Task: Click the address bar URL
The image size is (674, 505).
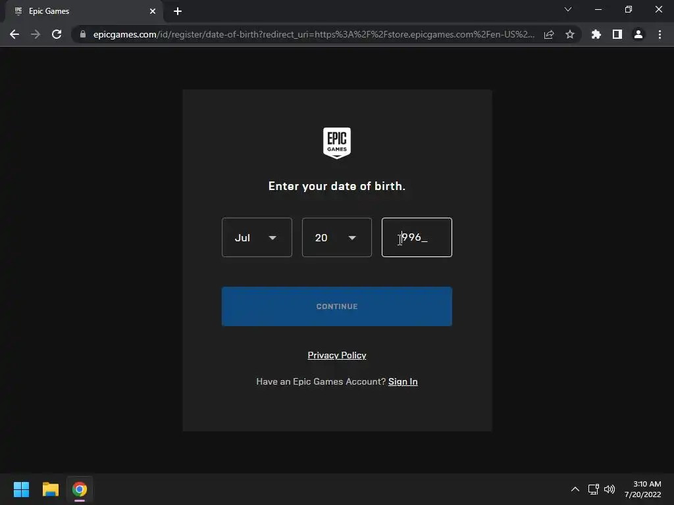Action: [314, 34]
